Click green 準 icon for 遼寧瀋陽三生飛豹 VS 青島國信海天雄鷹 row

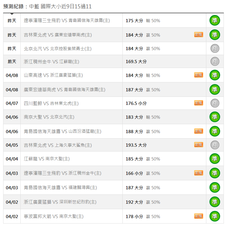(215, 20)
